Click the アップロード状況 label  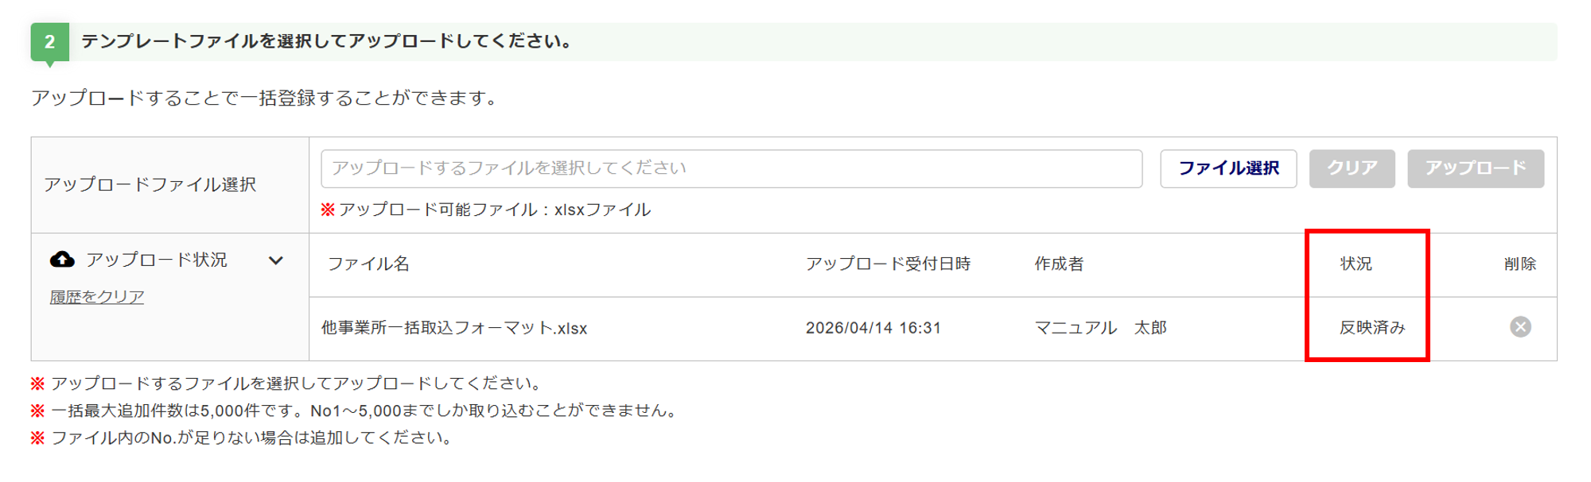pos(157,260)
